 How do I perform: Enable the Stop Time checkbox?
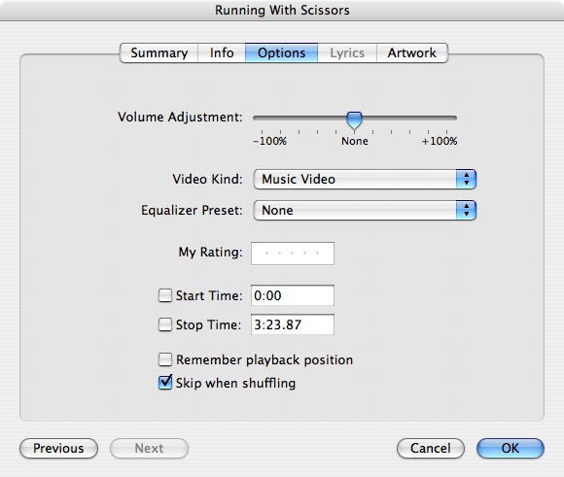[165, 324]
